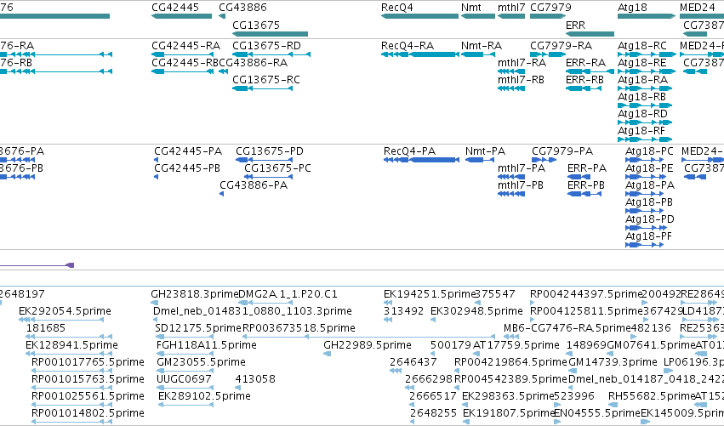
Task: Select the CG13675-RC transcript label
Action: click(266, 80)
